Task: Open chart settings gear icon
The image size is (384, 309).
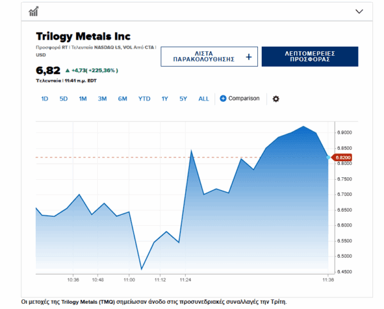Action: pyautogui.click(x=276, y=99)
